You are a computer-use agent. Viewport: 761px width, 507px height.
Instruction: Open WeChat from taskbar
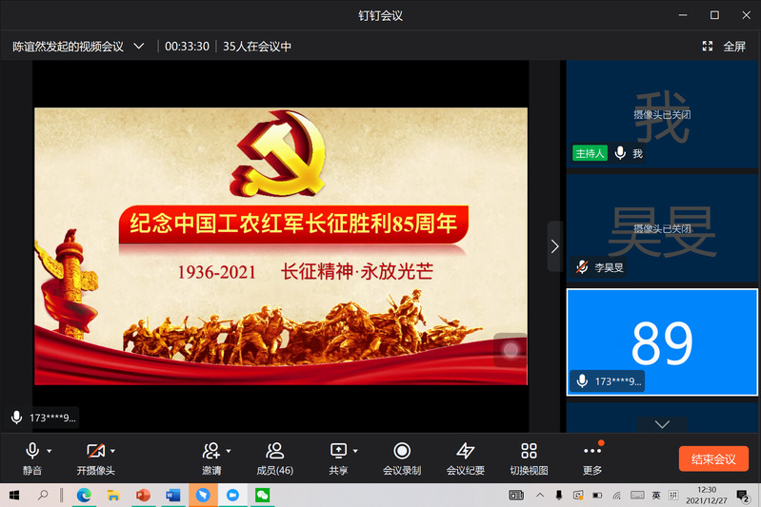click(x=262, y=495)
